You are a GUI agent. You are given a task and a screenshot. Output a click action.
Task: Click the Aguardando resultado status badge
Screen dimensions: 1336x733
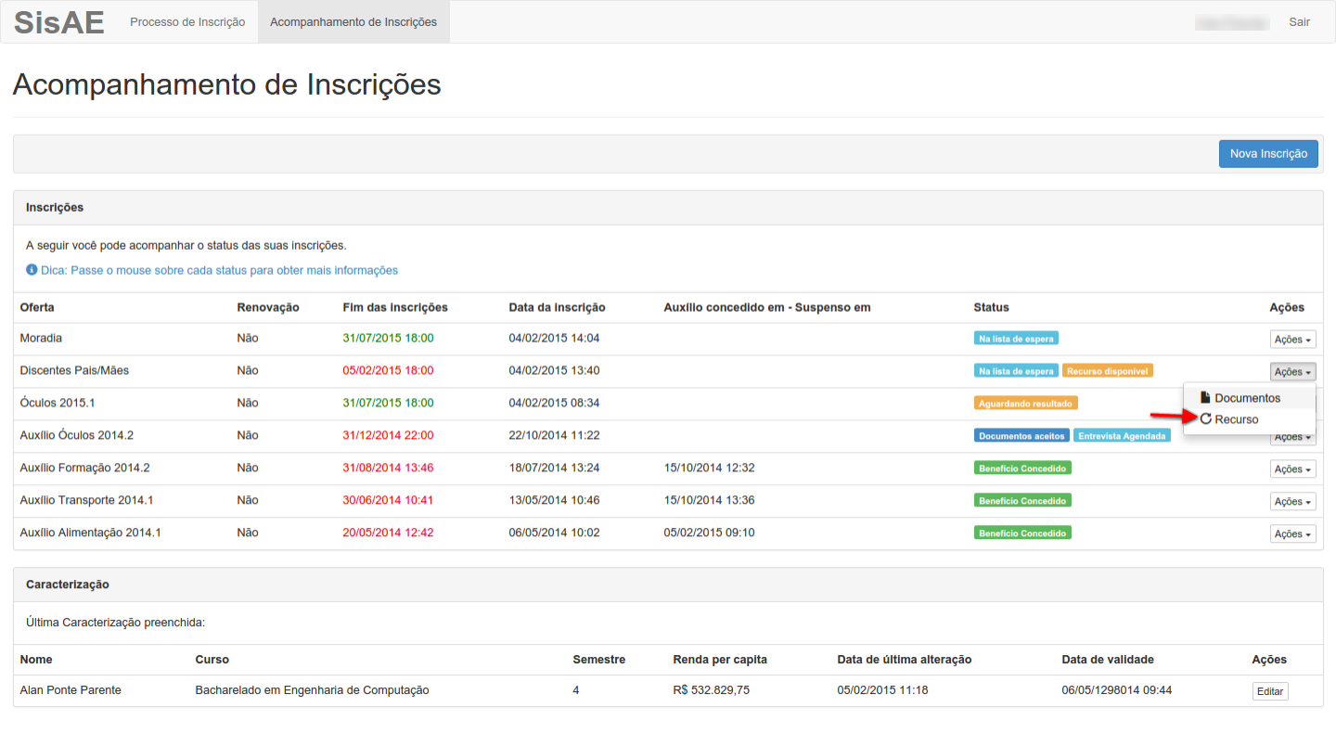1026,404
